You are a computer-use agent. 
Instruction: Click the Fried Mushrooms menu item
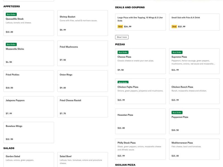click(x=83, y=53)
